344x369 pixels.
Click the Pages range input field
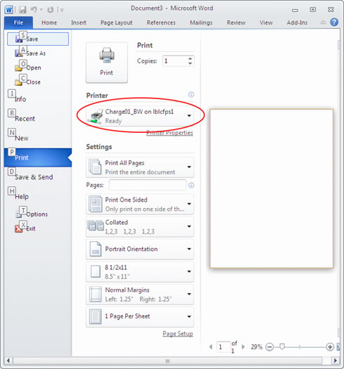pyautogui.click(x=148, y=185)
